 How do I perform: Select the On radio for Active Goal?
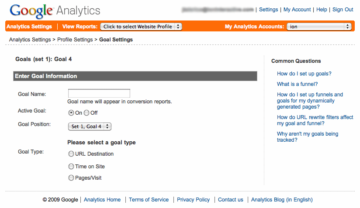[x=71, y=113]
